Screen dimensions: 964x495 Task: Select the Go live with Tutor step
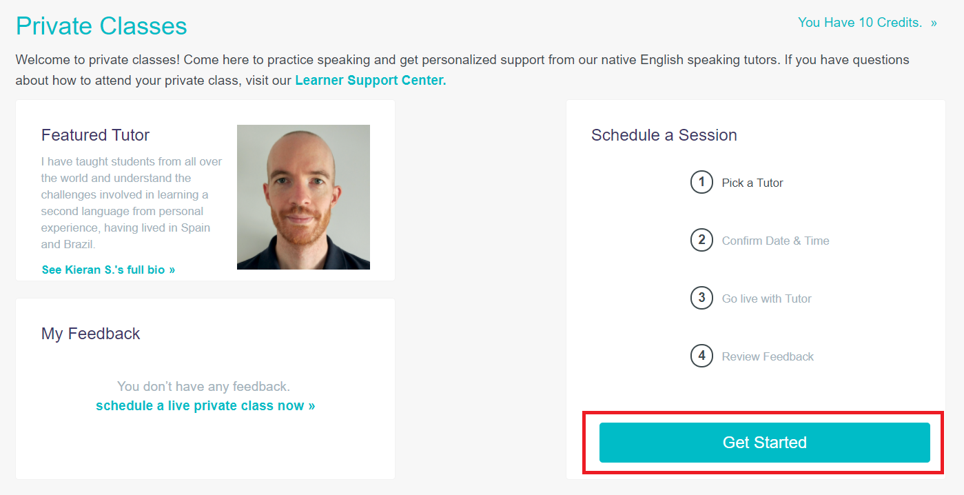[x=766, y=299]
